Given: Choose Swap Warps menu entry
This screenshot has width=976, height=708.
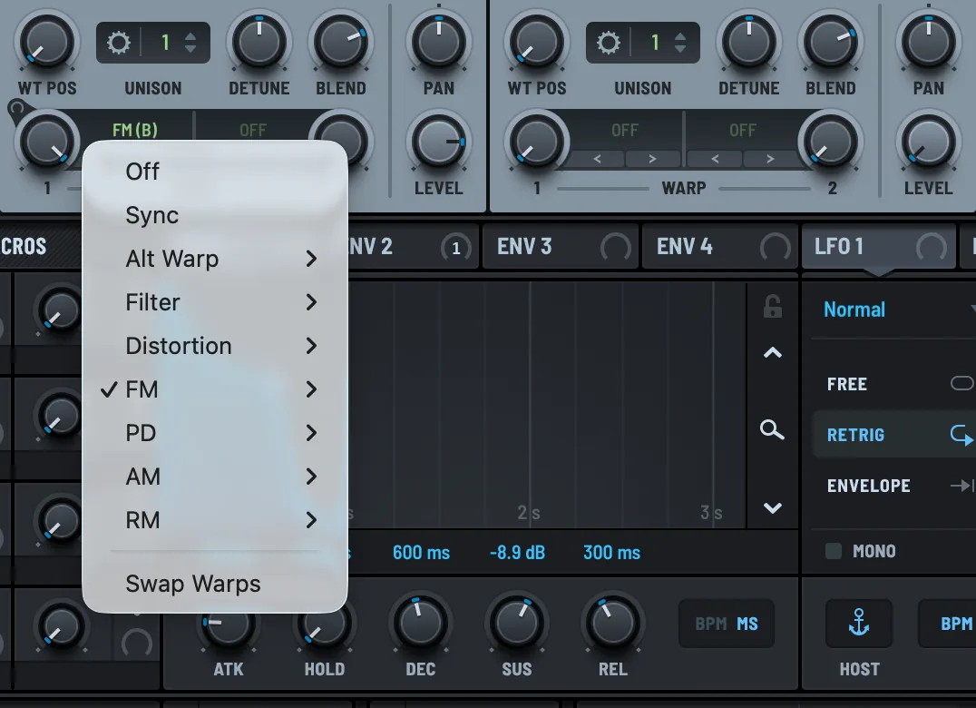Looking at the screenshot, I should (215, 584).
